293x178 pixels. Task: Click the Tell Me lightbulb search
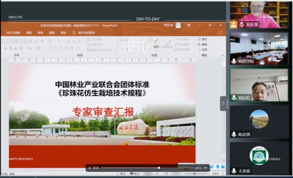point(74,32)
